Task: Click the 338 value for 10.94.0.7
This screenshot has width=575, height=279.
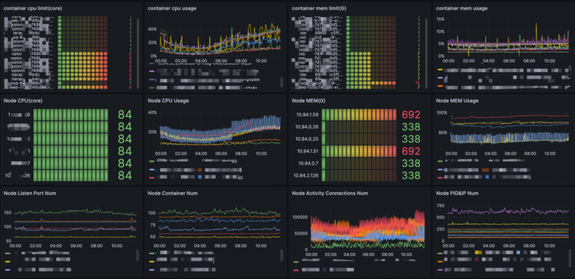Action: [410, 163]
